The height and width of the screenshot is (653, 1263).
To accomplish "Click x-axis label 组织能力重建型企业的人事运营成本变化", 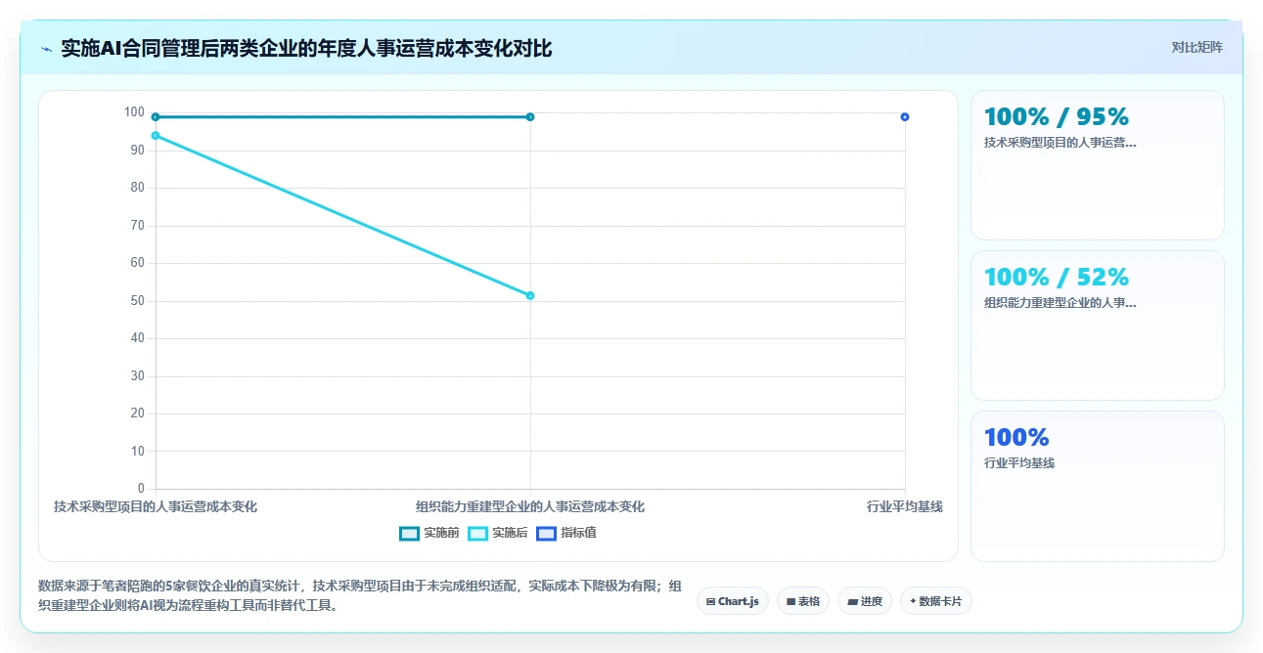I will (530, 506).
